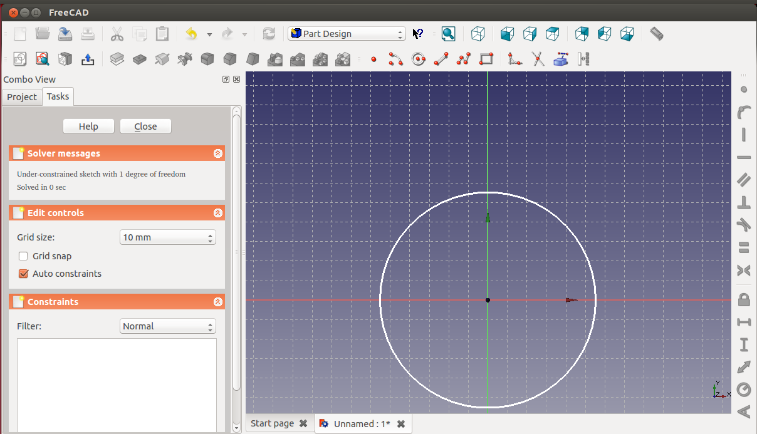757x434 pixels.
Task: Enable the Grid snap checkbox
Action: tap(24, 256)
